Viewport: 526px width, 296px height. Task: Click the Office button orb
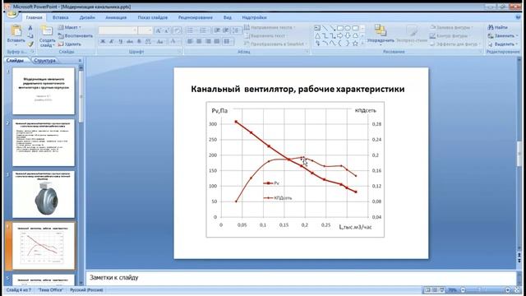12,13
